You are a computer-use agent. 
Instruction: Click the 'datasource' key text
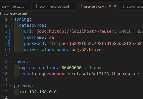click(x=32, y=25)
